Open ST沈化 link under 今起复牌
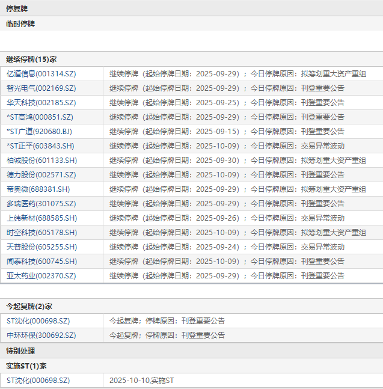 38,321
